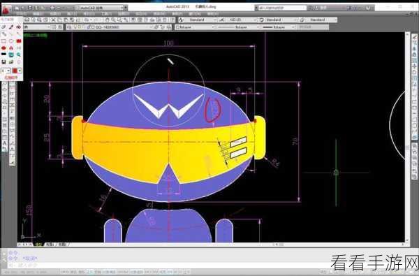The width and height of the screenshot is (419, 276).
Task: Click the red color swatch in palette
Action: tap(15, 71)
